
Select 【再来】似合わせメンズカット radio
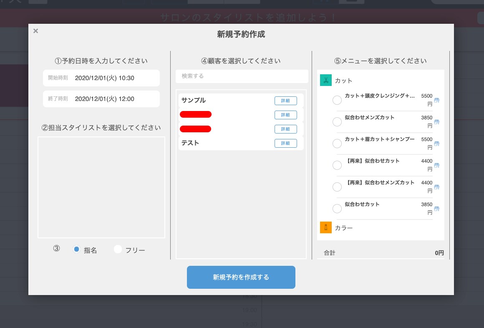[337, 187]
